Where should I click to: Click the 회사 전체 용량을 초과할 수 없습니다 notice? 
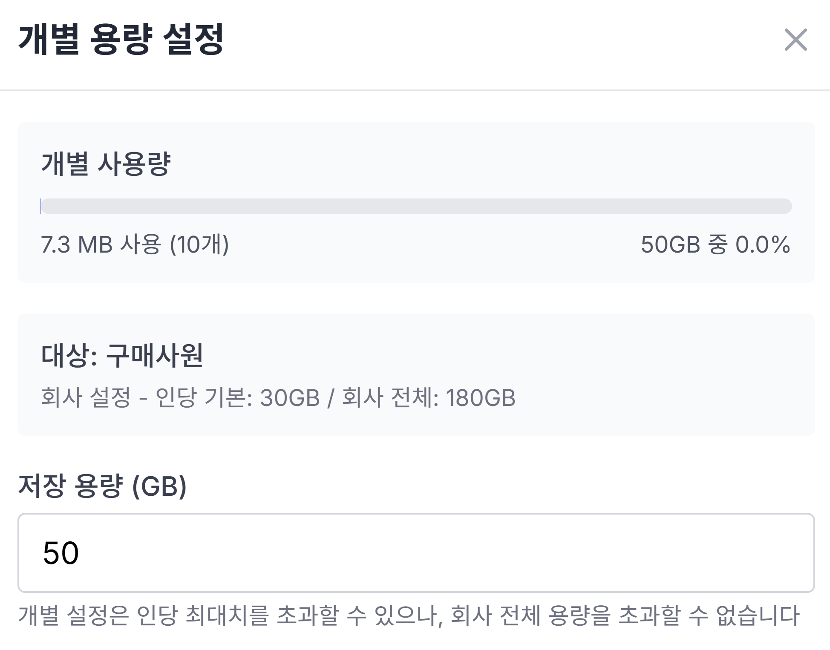point(625,615)
